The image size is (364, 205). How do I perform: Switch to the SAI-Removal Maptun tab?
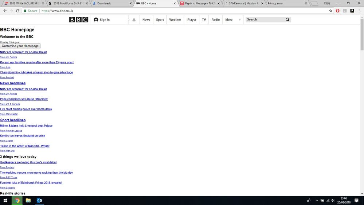(244, 4)
